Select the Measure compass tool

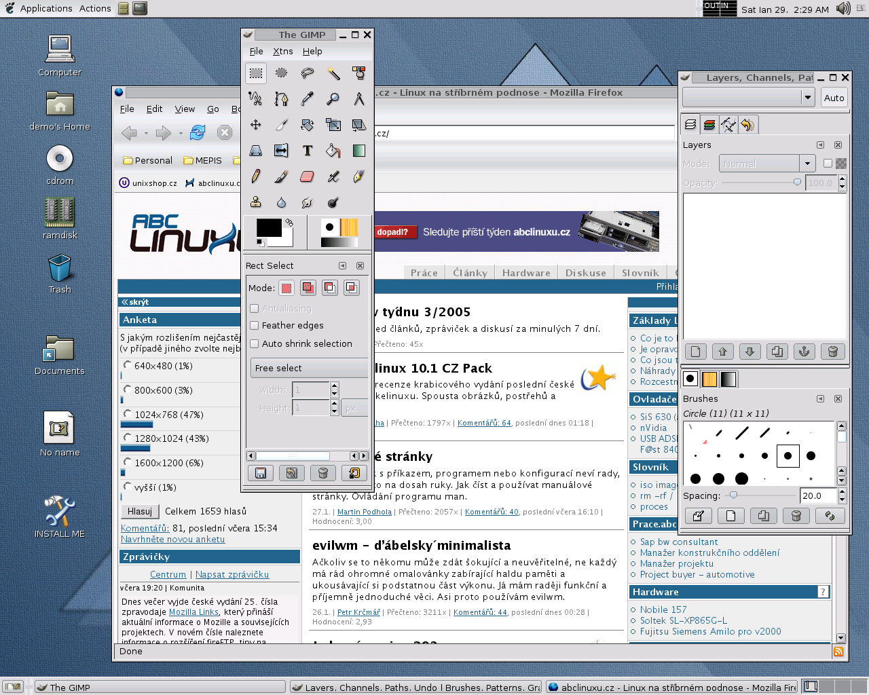tap(359, 99)
